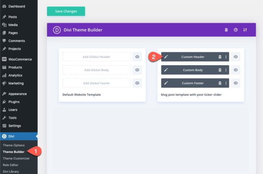Open Custom Header three-dot options menu
263x174 pixels.
click(226, 57)
